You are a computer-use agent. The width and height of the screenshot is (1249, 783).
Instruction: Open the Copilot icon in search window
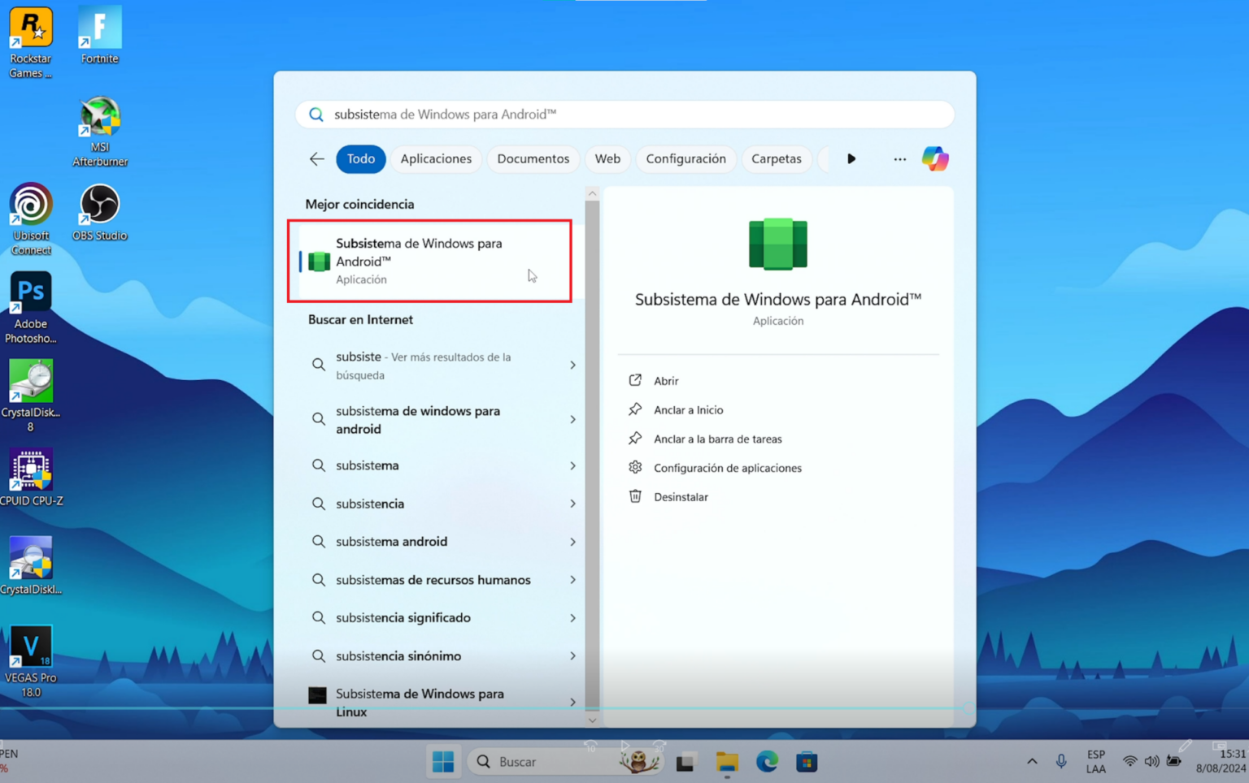tap(935, 158)
